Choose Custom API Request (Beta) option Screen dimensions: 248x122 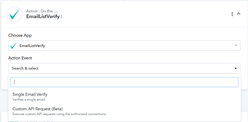coord(125,111)
